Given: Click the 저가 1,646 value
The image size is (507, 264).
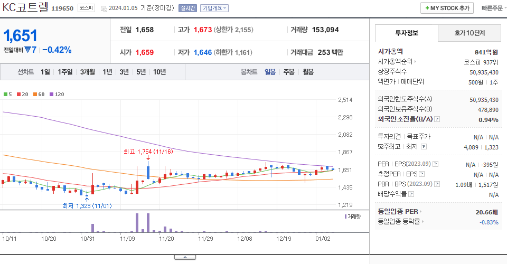Looking at the screenshot, I should tap(203, 52).
